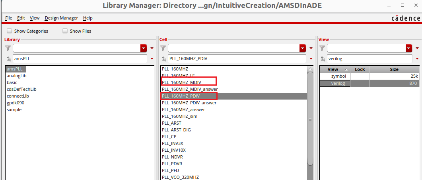
Task: Click the sort arrow in View column header
Action: click(x=346, y=69)
